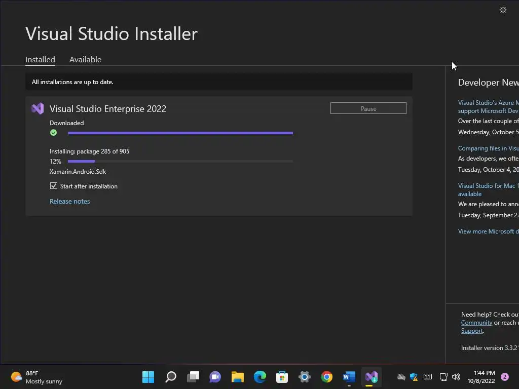Open the touch keyboard tray icon
This screenshot has height=389, width=519.
(428, 377)
